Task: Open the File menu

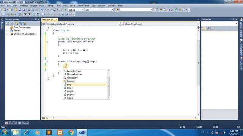Action: [3, 6]
